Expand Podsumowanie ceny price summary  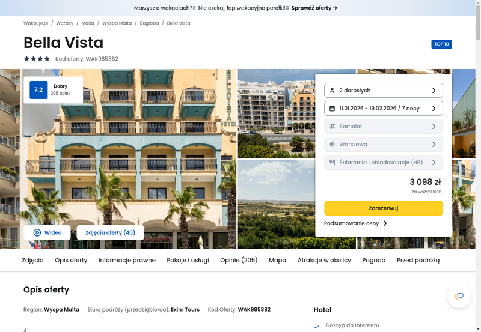coord(355,223)
